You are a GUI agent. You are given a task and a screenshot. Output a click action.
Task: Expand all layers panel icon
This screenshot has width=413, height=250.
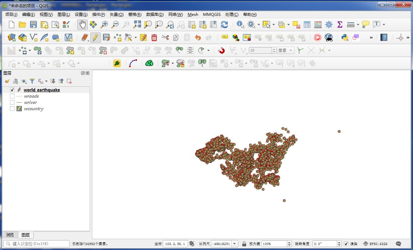click(x=53, y=81)
